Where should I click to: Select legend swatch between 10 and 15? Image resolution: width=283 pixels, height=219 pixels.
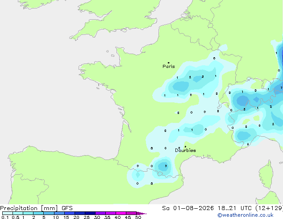click(x=59, y=213)
